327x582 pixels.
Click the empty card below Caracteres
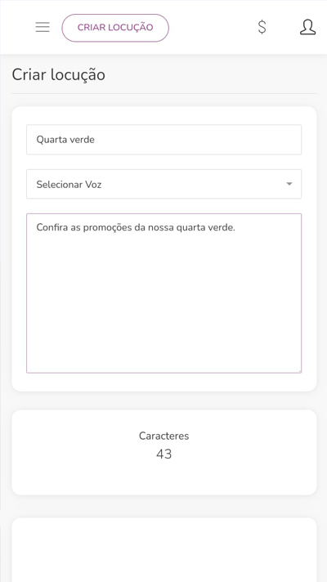point(163,550)
